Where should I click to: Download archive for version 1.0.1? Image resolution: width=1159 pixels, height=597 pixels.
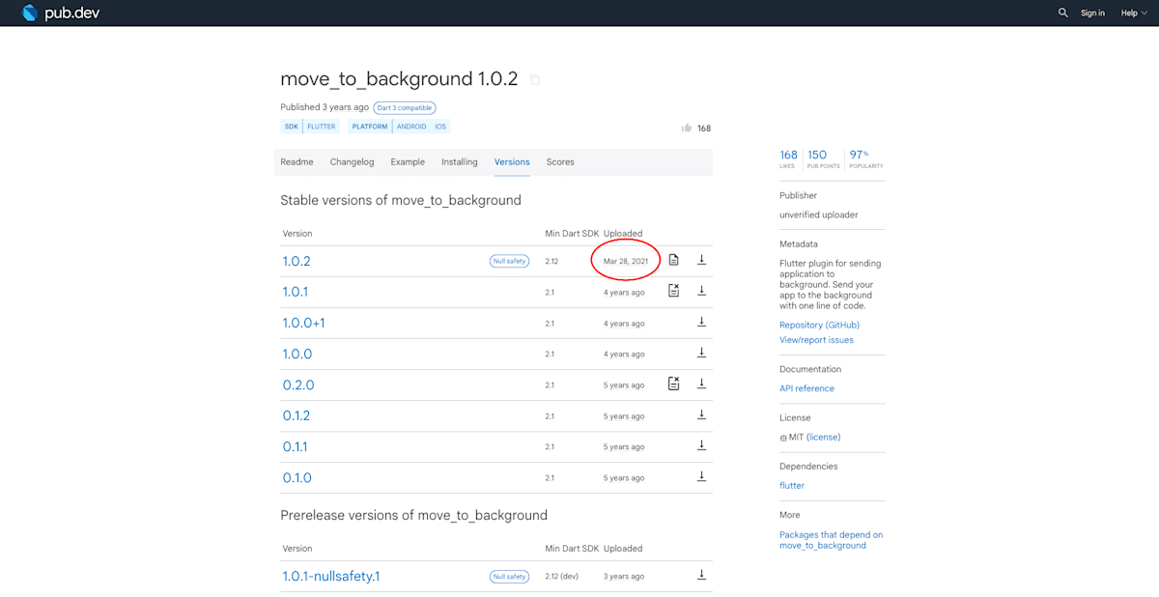pyautogui.click(x=702, y=291)
